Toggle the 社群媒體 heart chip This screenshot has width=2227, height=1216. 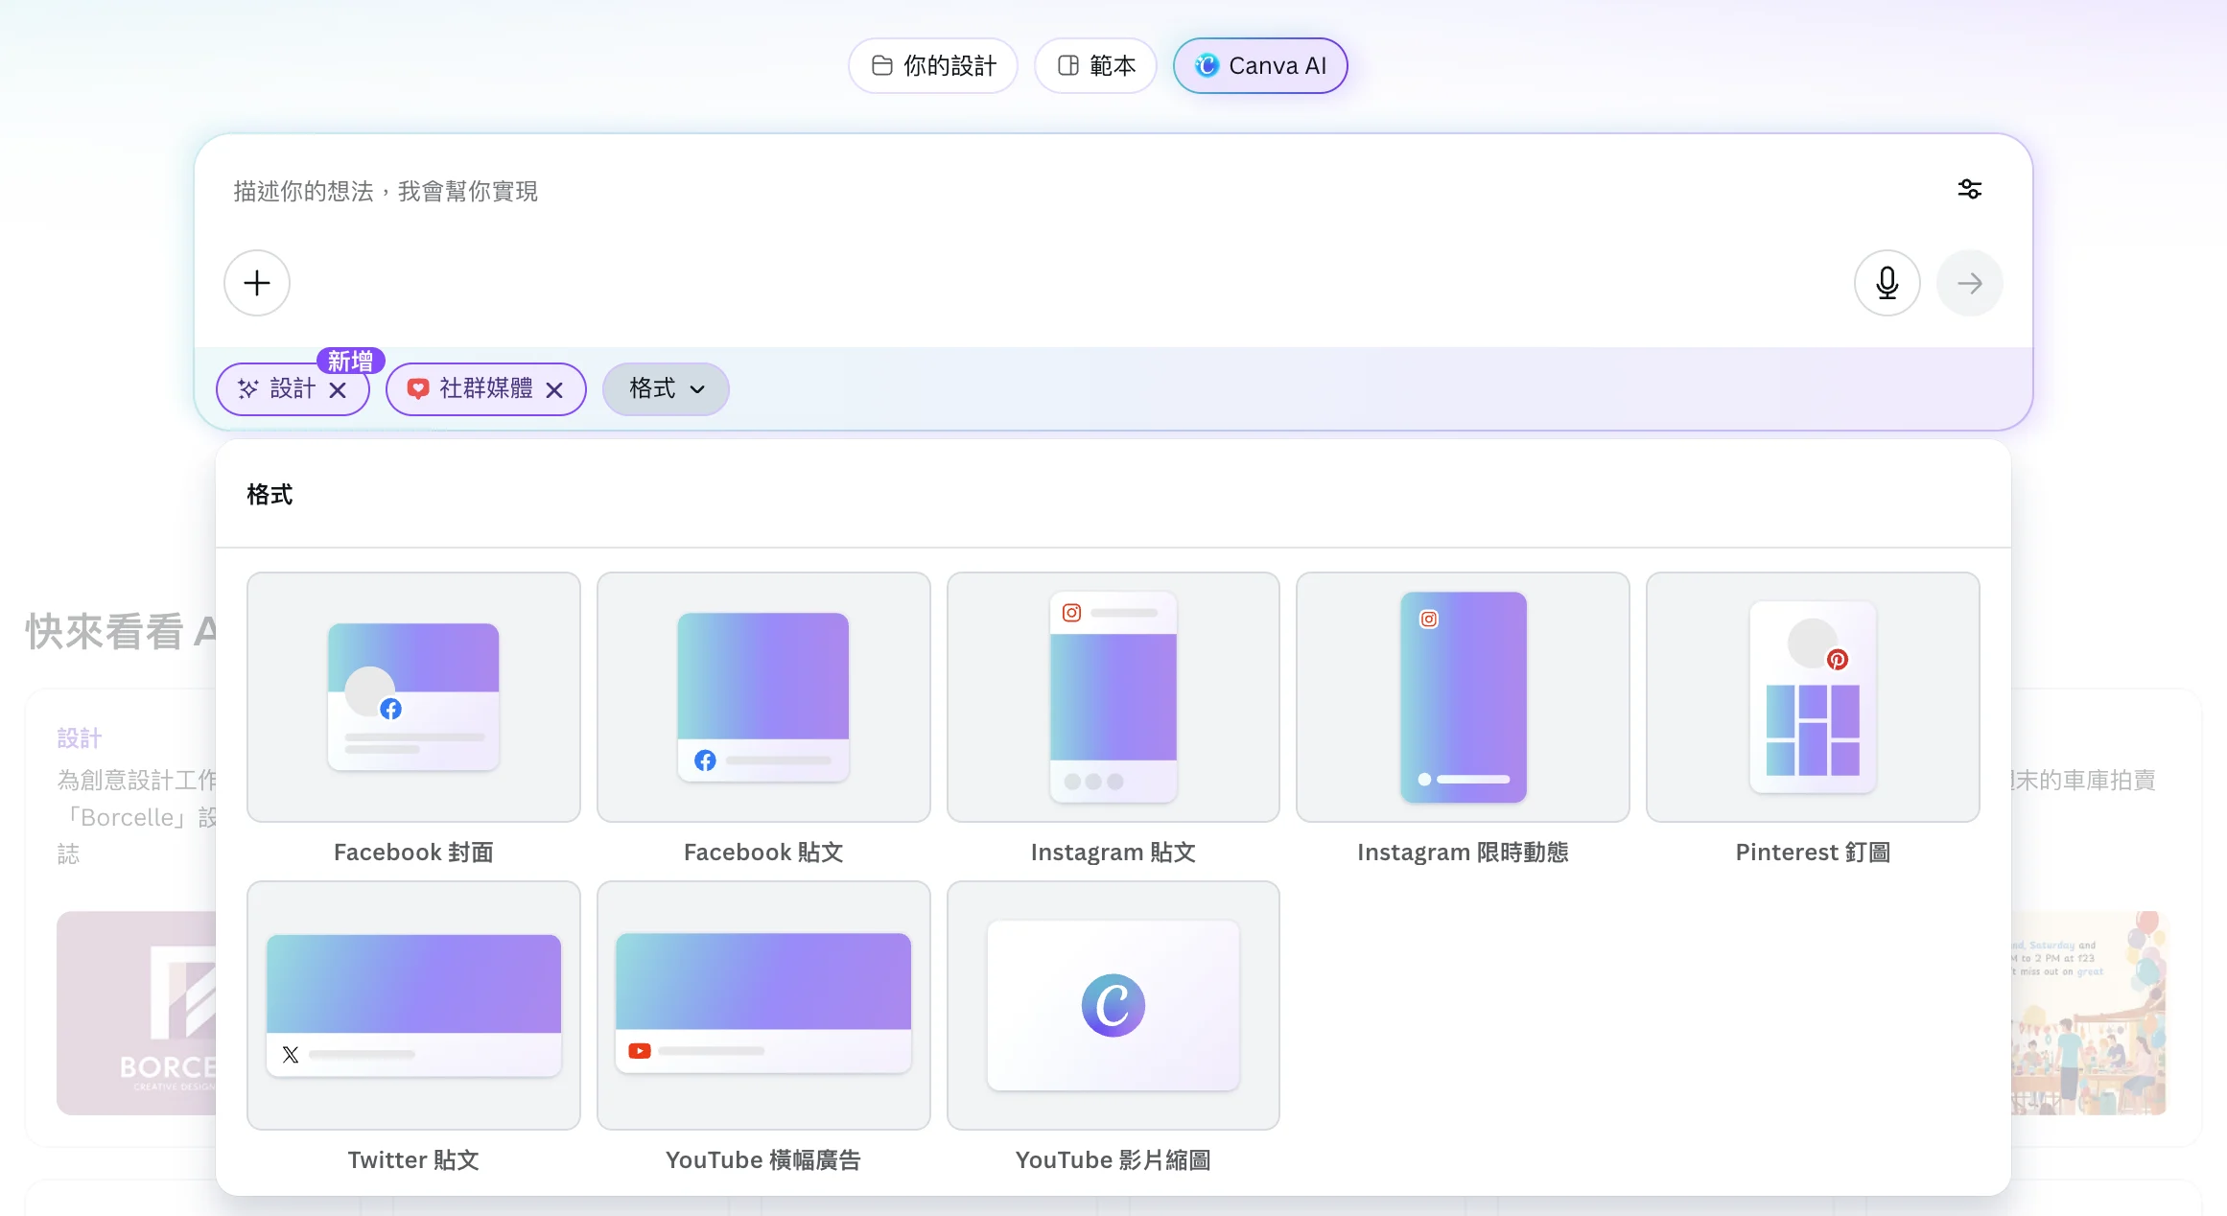click(x=470, y=388)
